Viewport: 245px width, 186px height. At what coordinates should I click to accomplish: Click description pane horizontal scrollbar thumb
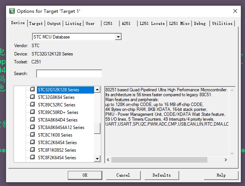click(159, 160)
